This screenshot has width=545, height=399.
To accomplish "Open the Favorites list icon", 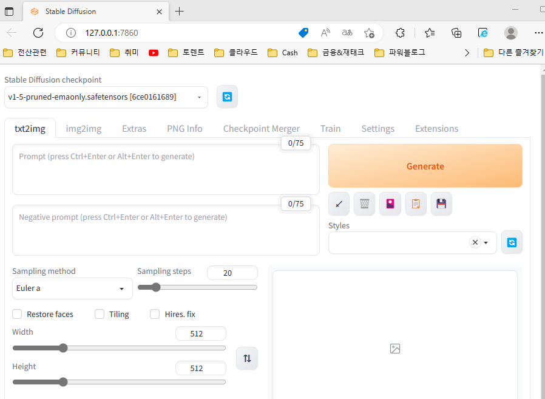I will click(x=430, y=33).
